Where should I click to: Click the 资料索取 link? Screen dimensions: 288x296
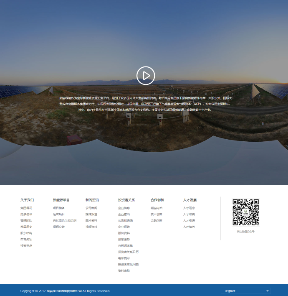[x=124, y=270]
